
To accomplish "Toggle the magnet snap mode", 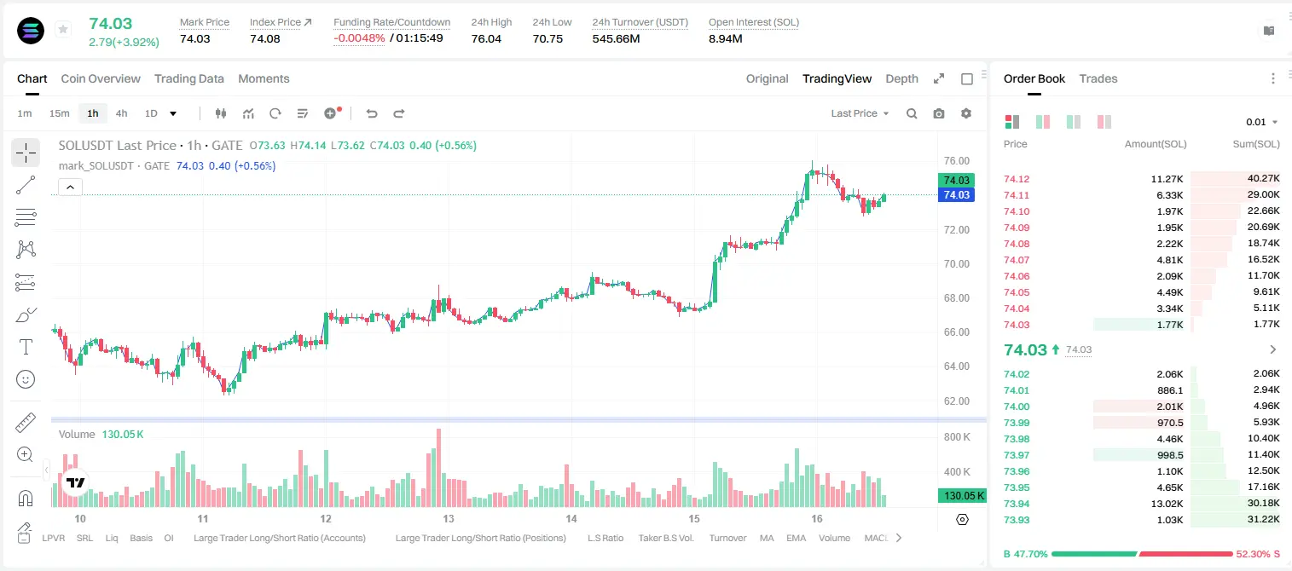I will click(26, 499).
